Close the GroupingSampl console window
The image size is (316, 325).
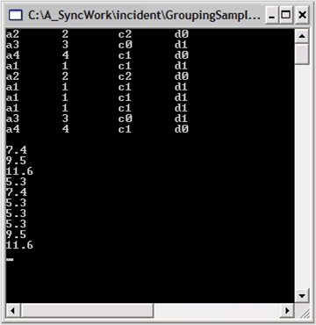click(x=302, y=16)
